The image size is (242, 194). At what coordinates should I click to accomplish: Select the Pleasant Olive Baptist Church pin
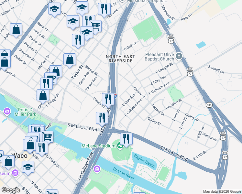tap(179, 56)
